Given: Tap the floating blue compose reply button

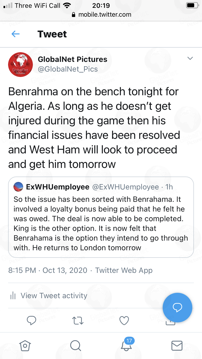Looking at the screenshot, I should [177, 308].
